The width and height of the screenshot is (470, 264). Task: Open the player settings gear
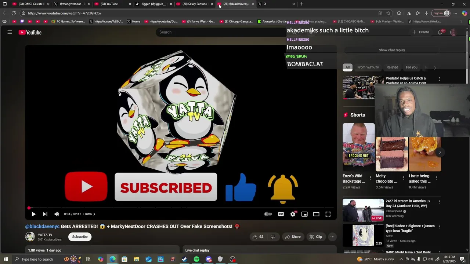point(293,214)
